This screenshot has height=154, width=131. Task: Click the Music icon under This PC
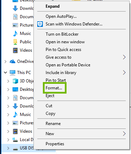click(x=15, y=115)
